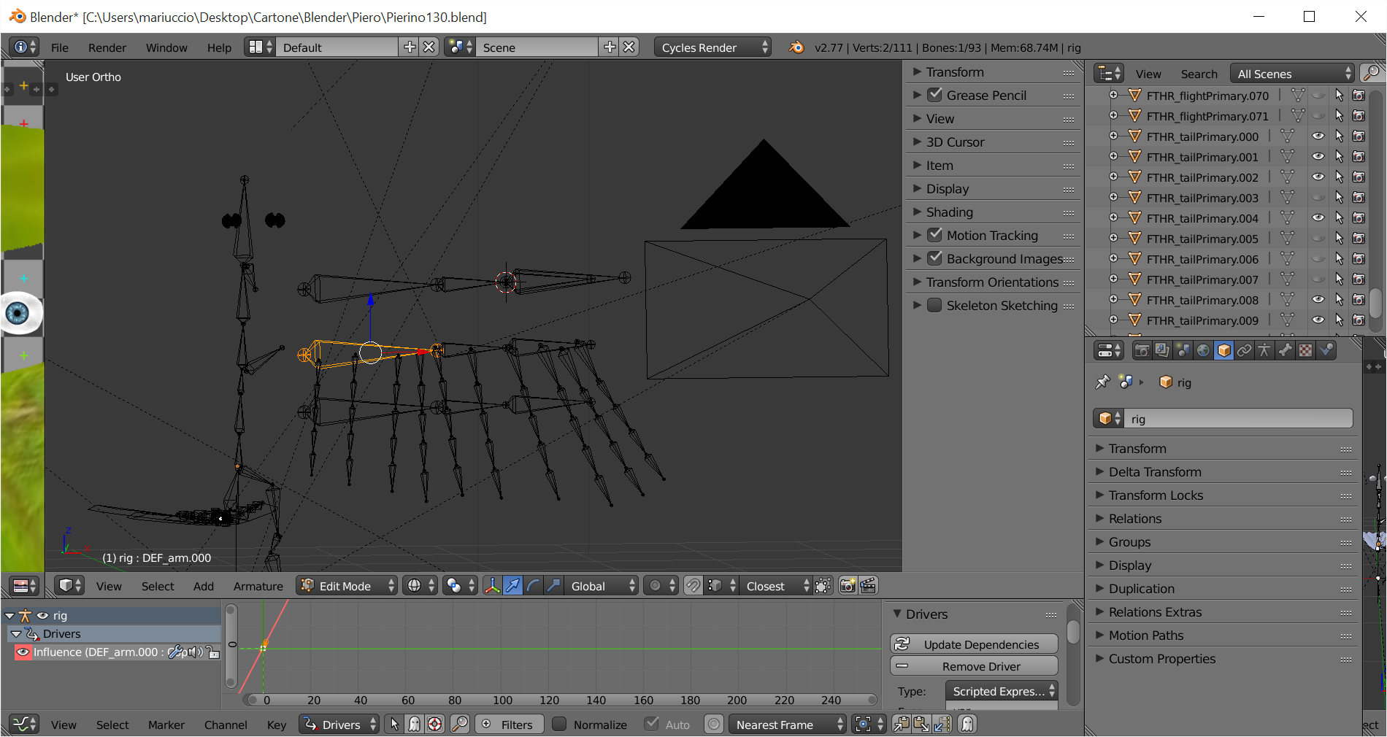Collapse the rig tree in channel list

pos(9,616)
